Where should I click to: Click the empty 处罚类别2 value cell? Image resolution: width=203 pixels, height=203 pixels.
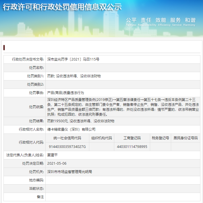(x=123, y=84)
